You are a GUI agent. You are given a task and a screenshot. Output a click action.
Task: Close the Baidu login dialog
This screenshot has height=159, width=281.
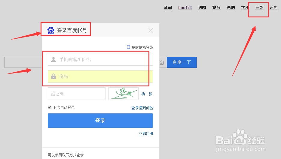point(151,30)
